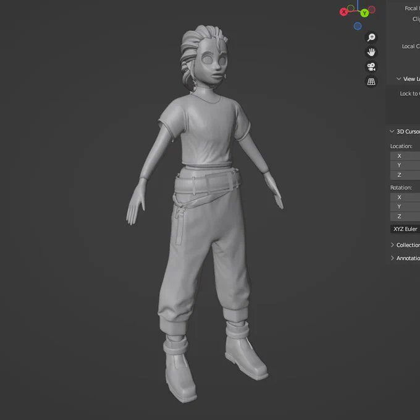Click the hollow red negative X gizmo circle
The height and width of the screenshot is (420, 420).
click(372, 10)
